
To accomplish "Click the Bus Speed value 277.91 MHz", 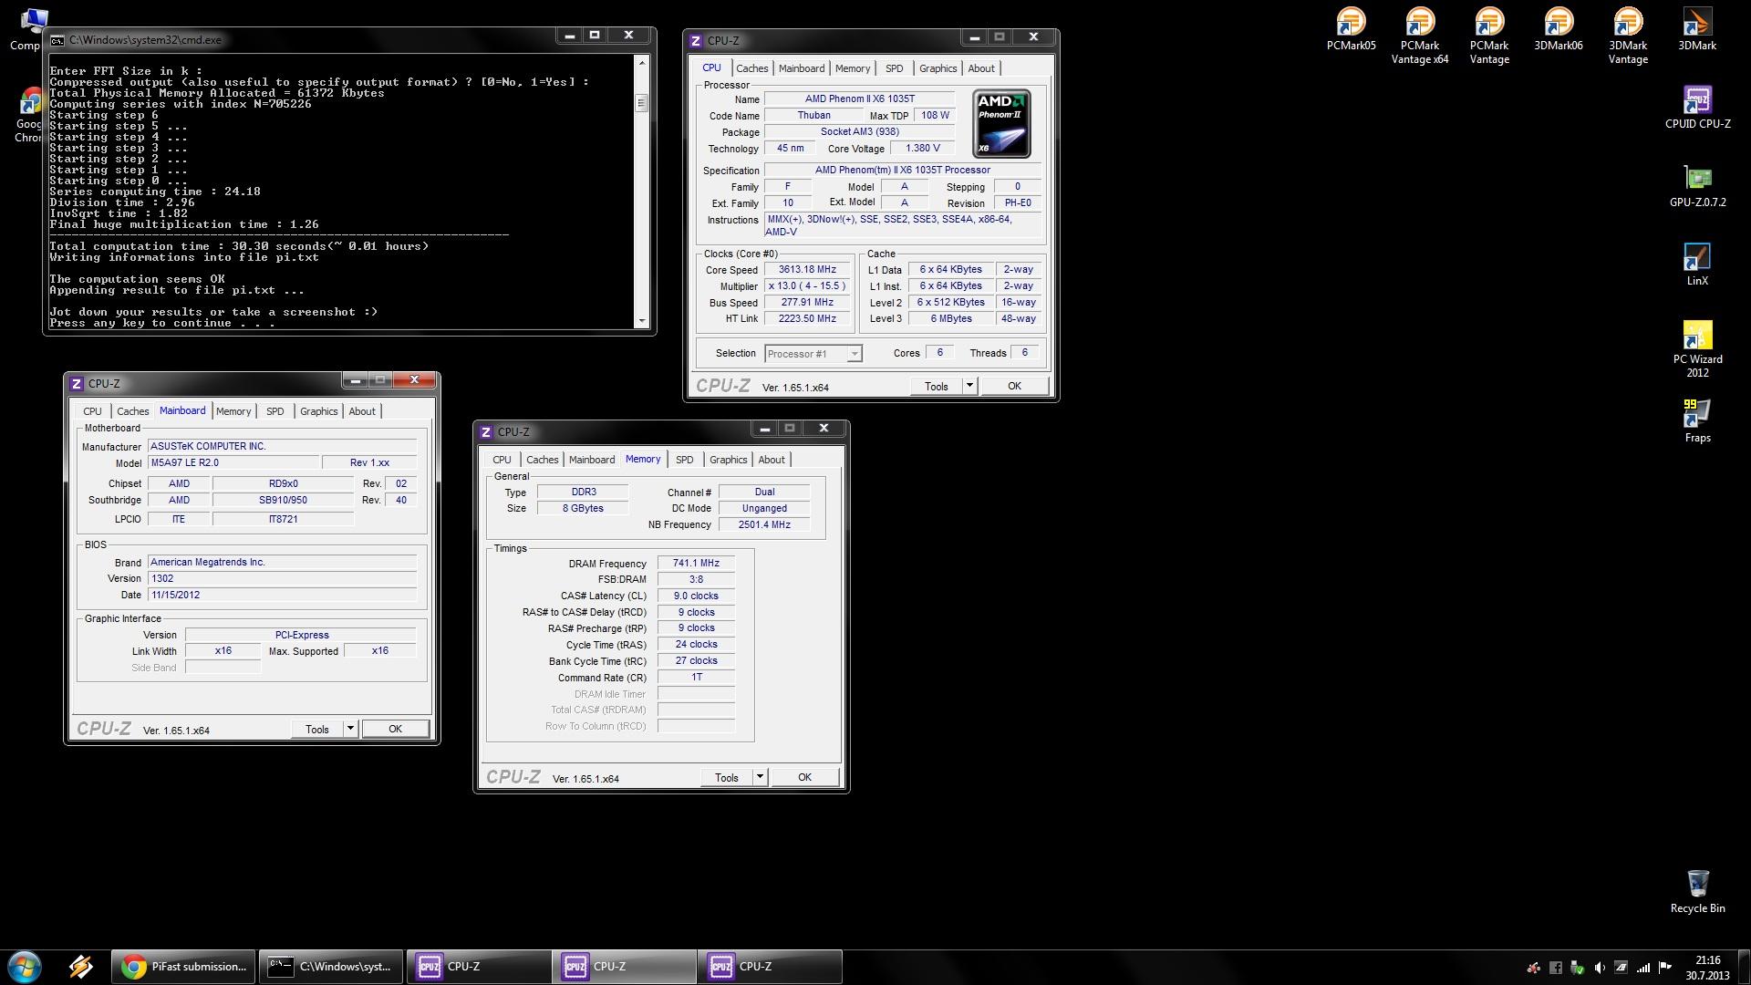I will pos(807,302).
